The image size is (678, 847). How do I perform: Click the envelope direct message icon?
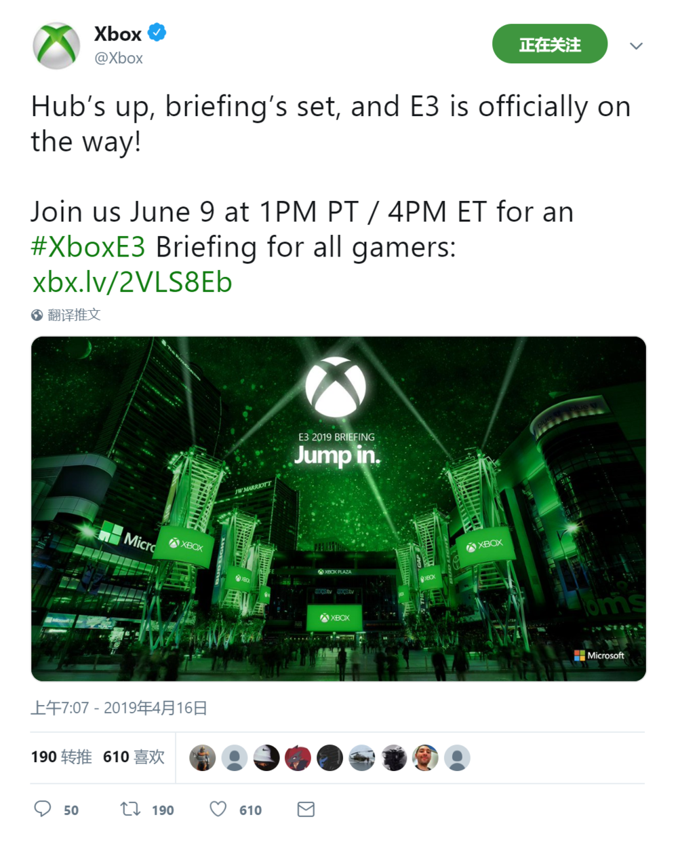[306, 808]
